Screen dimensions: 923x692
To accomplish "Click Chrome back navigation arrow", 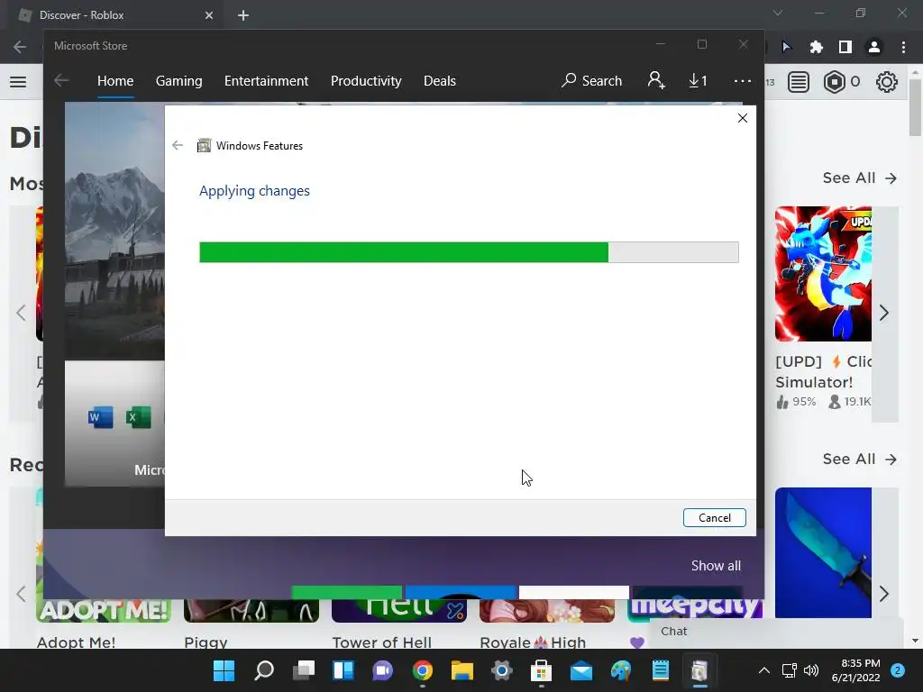I will (20, 47).
